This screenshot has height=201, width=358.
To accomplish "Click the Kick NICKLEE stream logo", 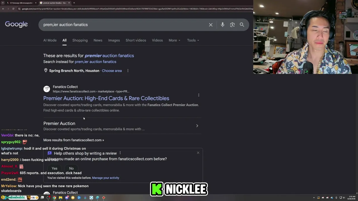I will click(x=179, y=189).
